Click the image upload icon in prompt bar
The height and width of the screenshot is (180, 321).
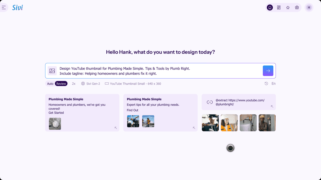(x=52, y=71)
